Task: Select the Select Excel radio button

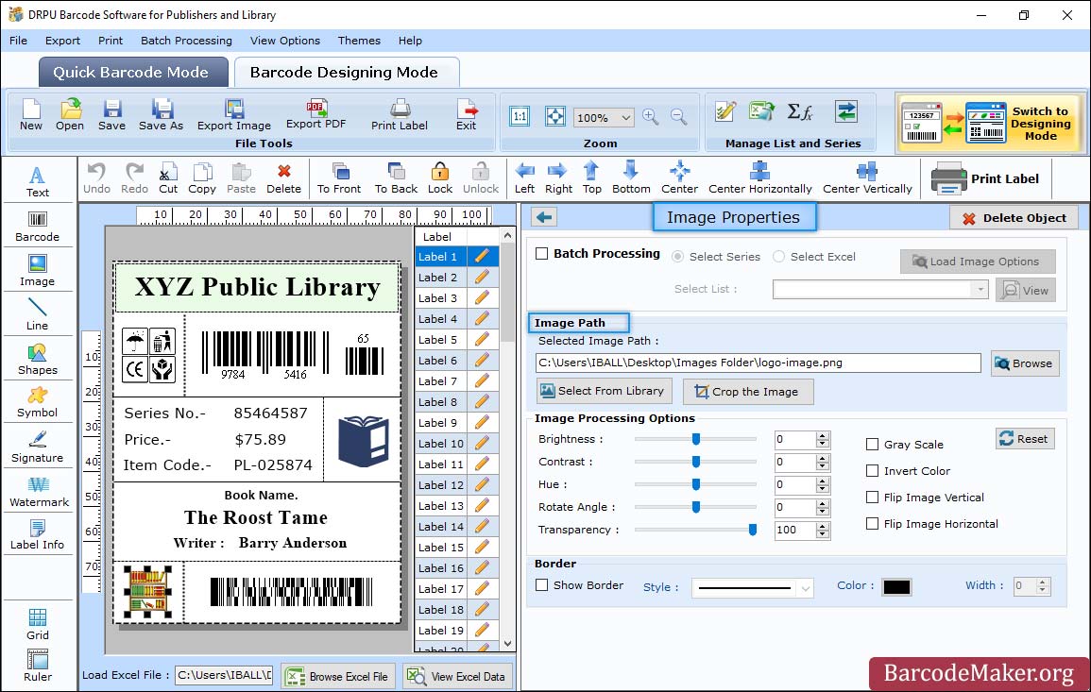Action: click(x=778, y=257)
